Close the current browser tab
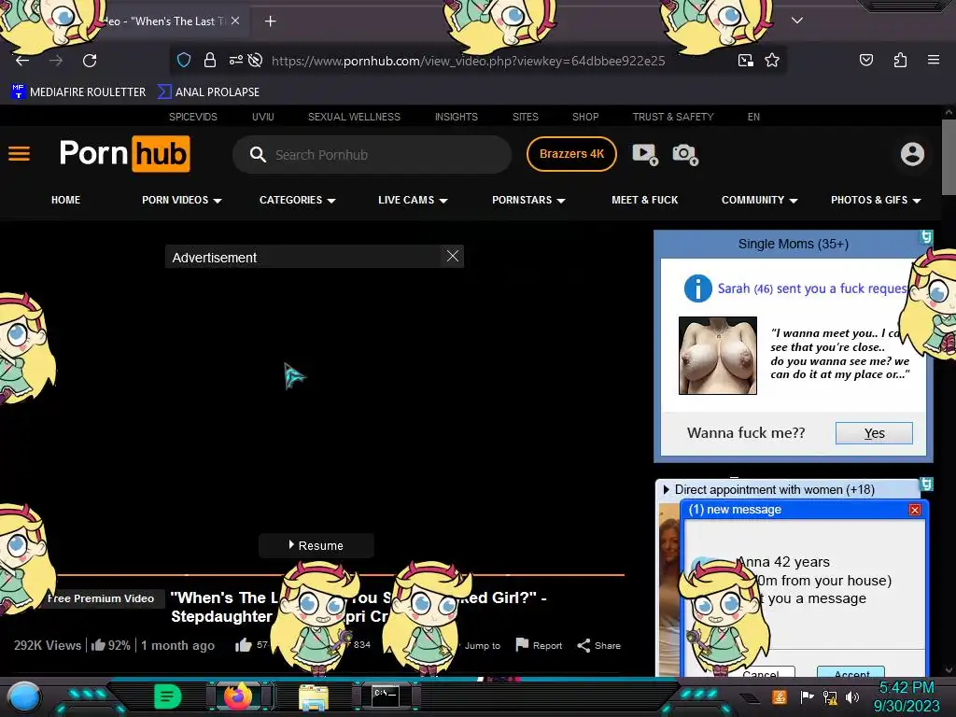The width and height of the screenshot is (956, 717). [234, 21]
